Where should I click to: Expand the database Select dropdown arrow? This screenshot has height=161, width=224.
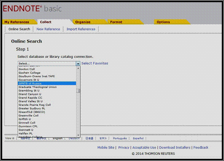(78, 63)
